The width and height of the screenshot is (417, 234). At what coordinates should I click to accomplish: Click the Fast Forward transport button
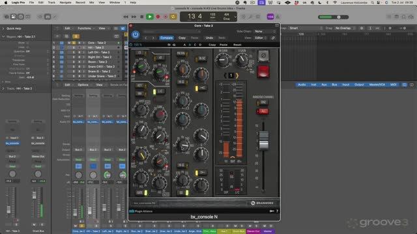coord(134,17)
